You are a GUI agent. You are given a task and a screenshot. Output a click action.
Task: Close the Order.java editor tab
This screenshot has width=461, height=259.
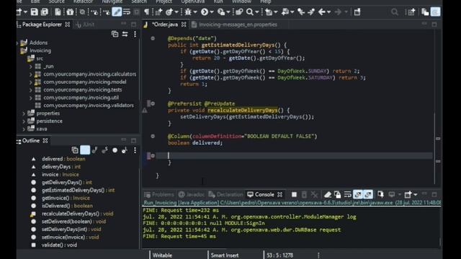(x=184, y=24)
